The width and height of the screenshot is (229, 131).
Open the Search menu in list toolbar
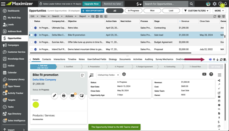coord(57,16)
